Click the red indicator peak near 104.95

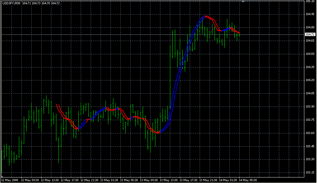pyautogui.click(x=206, y=16)
